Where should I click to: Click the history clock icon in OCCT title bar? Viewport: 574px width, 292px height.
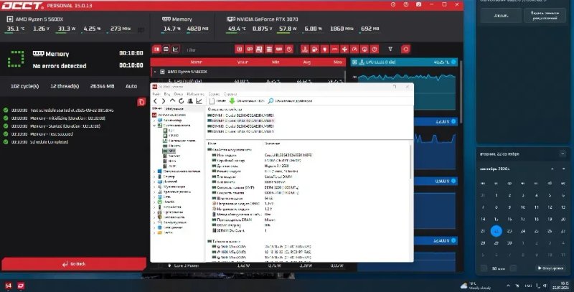pyautogui.click(x=392, y=4)
